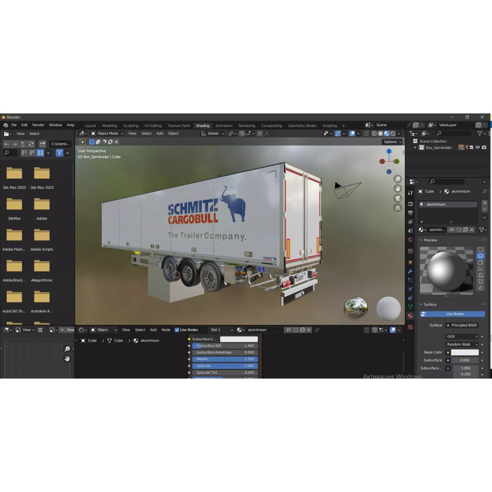
Task: Open the Particles properties tab
Action: click(410, 280)
